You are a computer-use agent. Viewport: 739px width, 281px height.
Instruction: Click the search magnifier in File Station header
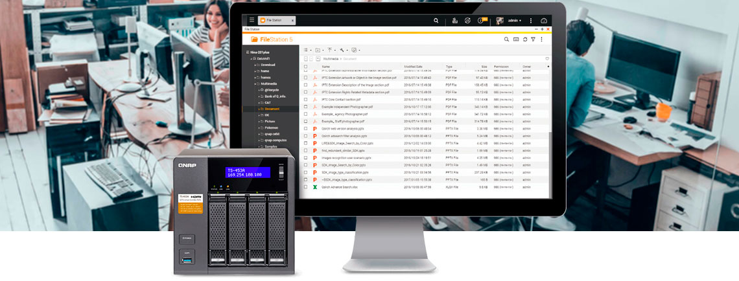[506, 39]
